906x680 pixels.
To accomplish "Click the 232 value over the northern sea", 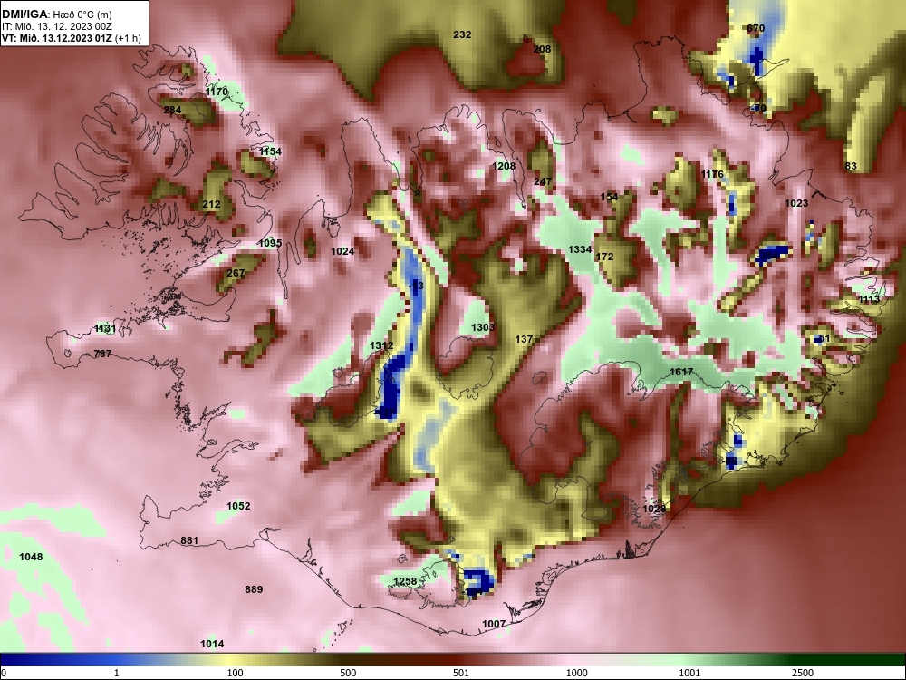I will [462, 34].
